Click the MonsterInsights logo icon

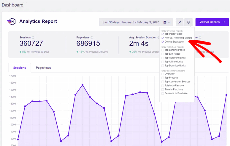[11, 22]
